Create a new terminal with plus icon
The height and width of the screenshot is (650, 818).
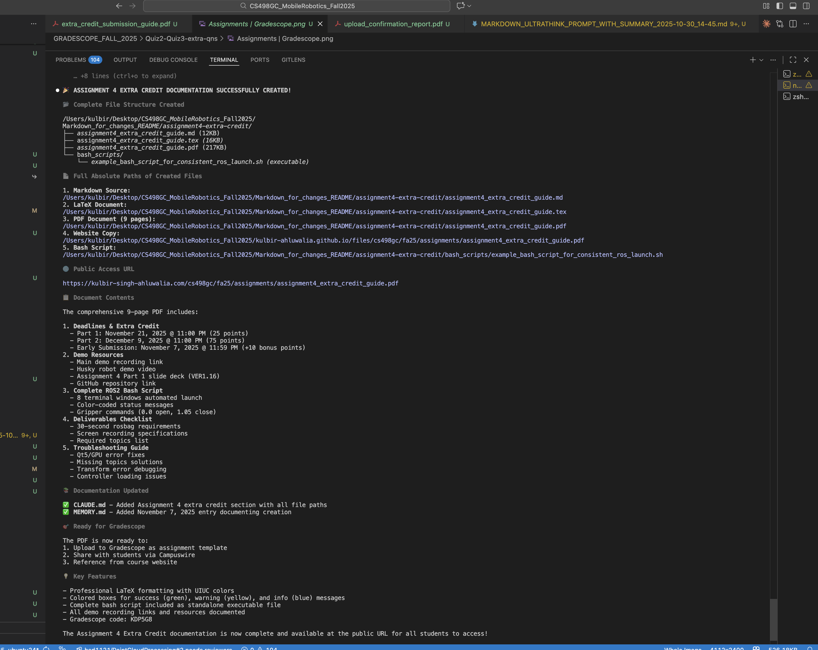coord(753,60)
